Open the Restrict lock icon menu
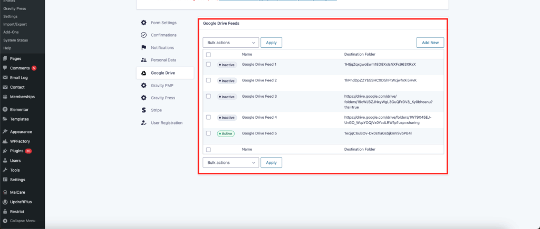The width and height of the screenshot is (540, 229). pos(5,212)
